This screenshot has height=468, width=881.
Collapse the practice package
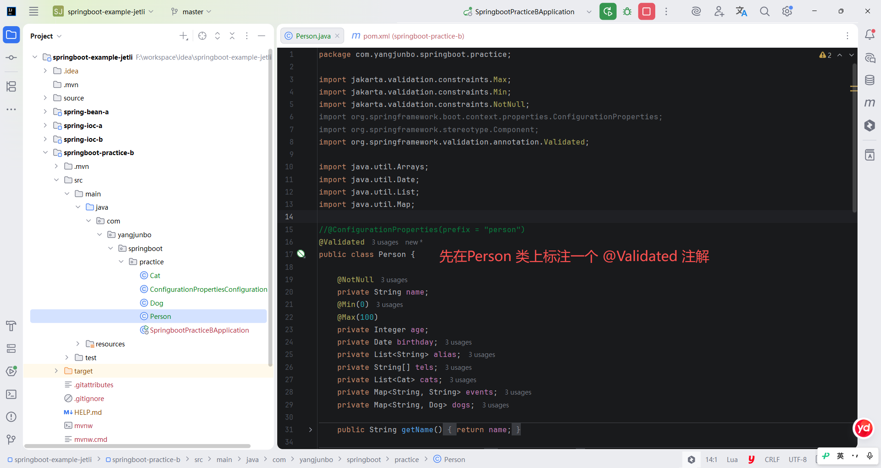[121, 262]
